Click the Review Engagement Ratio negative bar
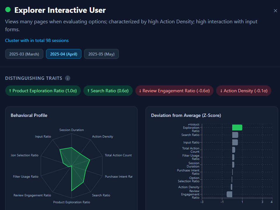Viewport: 280px width, 210px height. pos(229,194)
